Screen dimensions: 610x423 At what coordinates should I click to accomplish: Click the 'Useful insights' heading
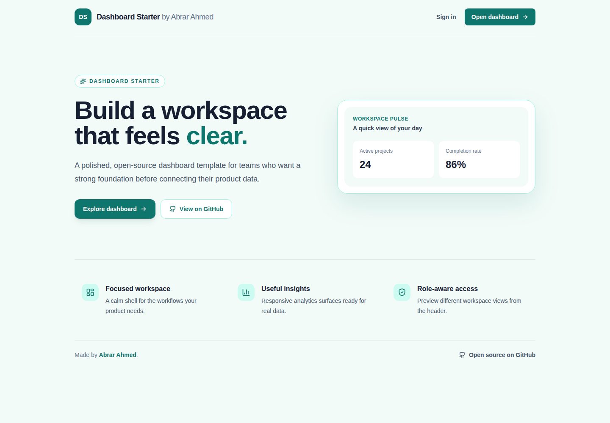[286, 288]
